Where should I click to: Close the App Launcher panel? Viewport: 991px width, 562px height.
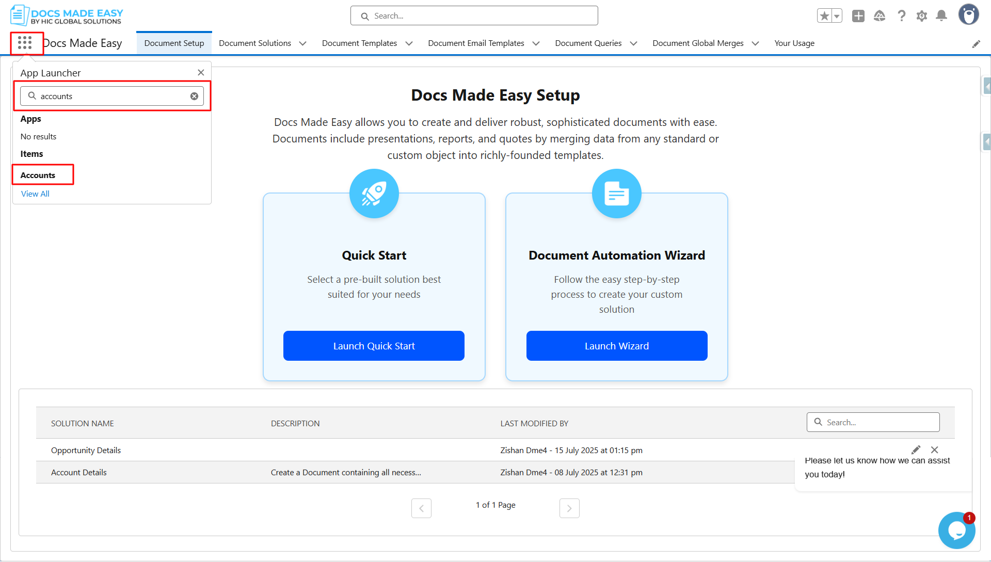201,73
